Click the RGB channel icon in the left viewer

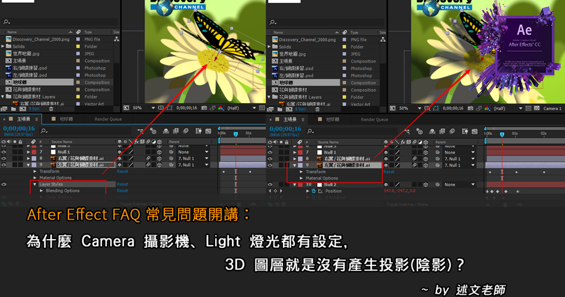click(221, 108)
